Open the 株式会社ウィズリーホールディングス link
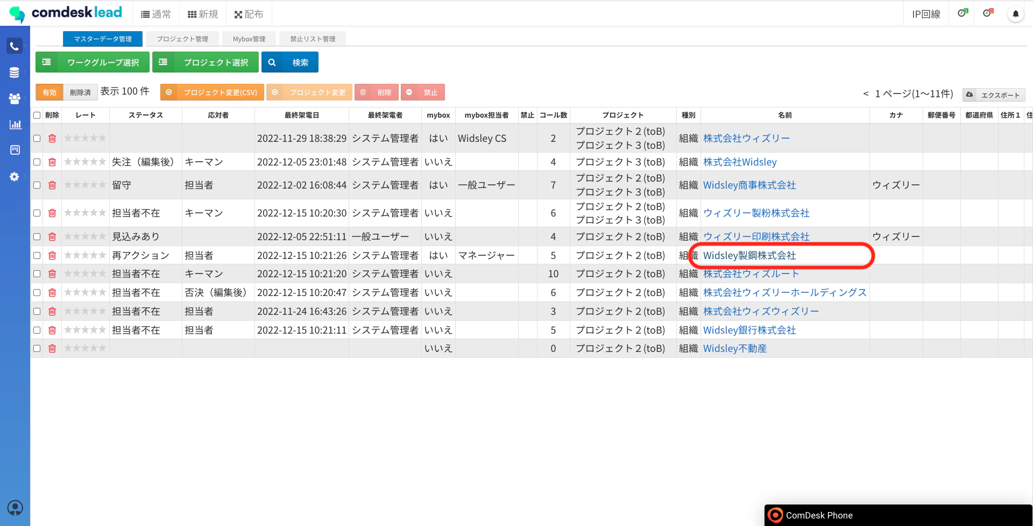 [785, 293]
